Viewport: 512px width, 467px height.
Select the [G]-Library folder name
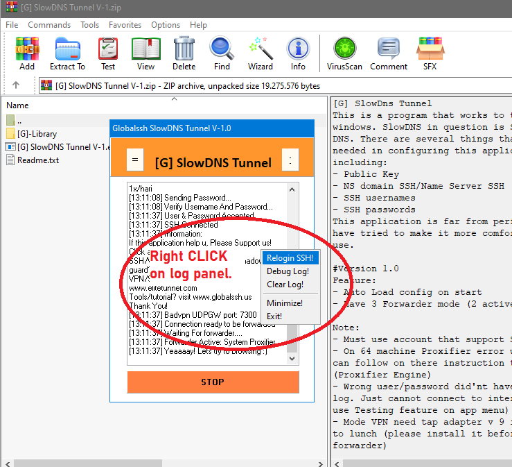click(x=37, y=134)
